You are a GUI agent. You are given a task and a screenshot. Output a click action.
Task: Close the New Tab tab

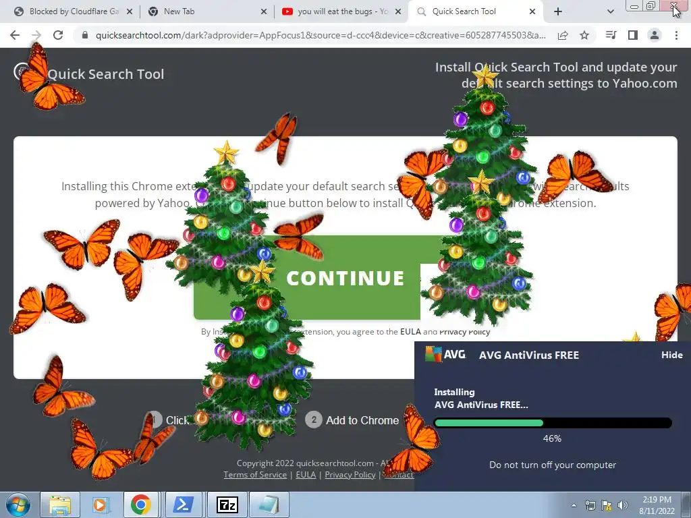coord(264,11)
